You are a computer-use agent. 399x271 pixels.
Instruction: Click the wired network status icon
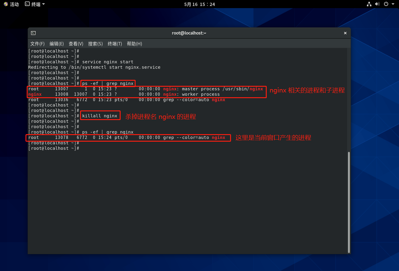[369, 4]
